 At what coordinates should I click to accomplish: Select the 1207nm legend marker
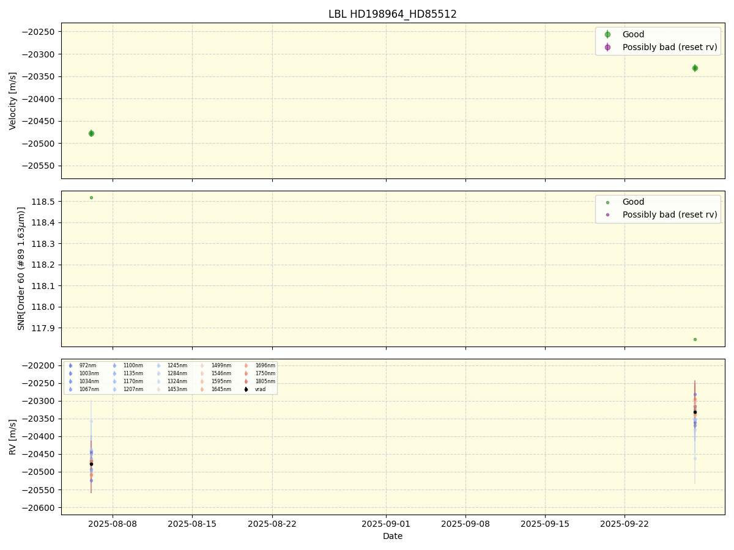[x=114, y=389]
